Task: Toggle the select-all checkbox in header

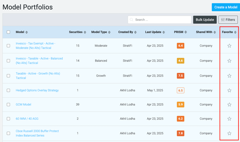Action: click(x=9, y=32)
